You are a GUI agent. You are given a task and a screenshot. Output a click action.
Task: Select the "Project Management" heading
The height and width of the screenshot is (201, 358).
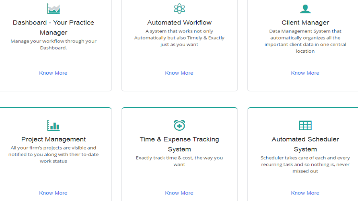pos(53,139)
